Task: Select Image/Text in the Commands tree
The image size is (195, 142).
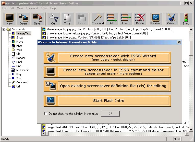Action: [x=23, y=33]
